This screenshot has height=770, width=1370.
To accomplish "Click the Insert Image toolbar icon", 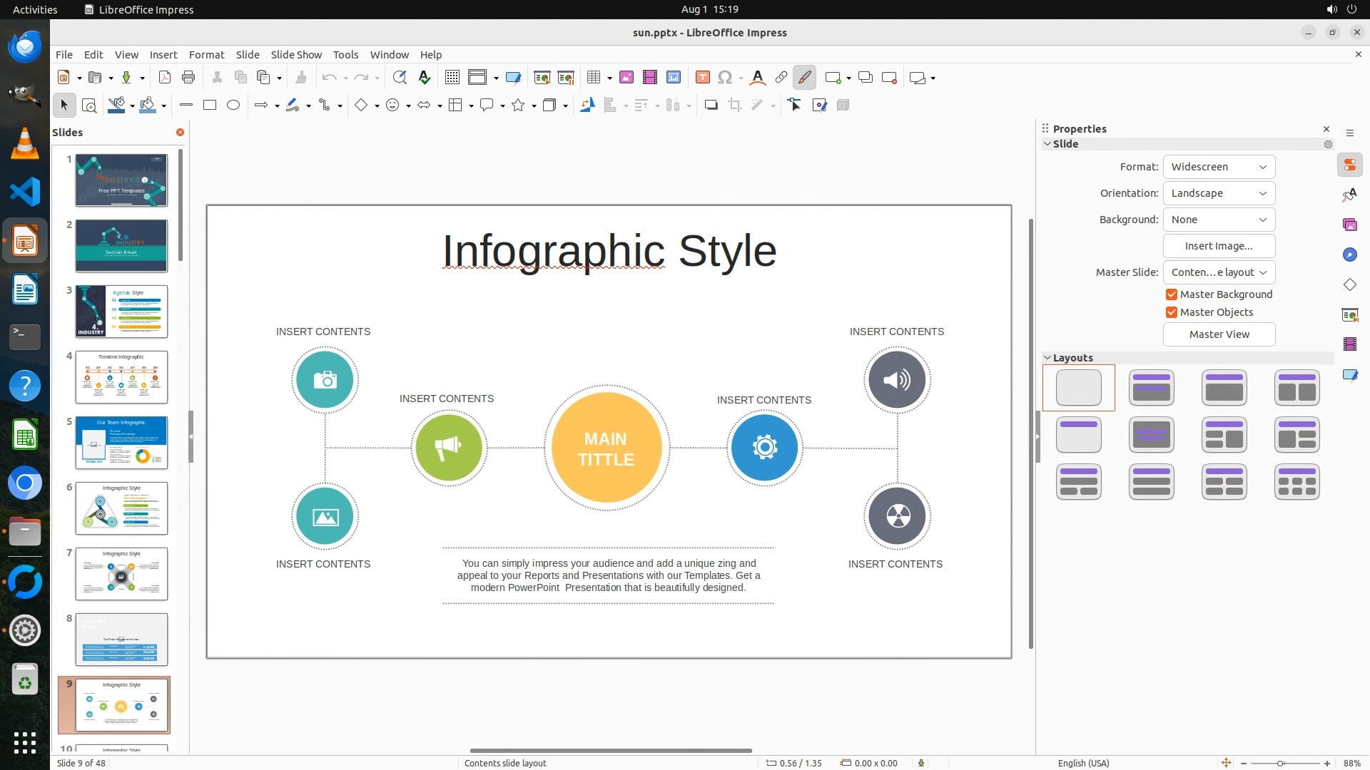I will [626, 78].
